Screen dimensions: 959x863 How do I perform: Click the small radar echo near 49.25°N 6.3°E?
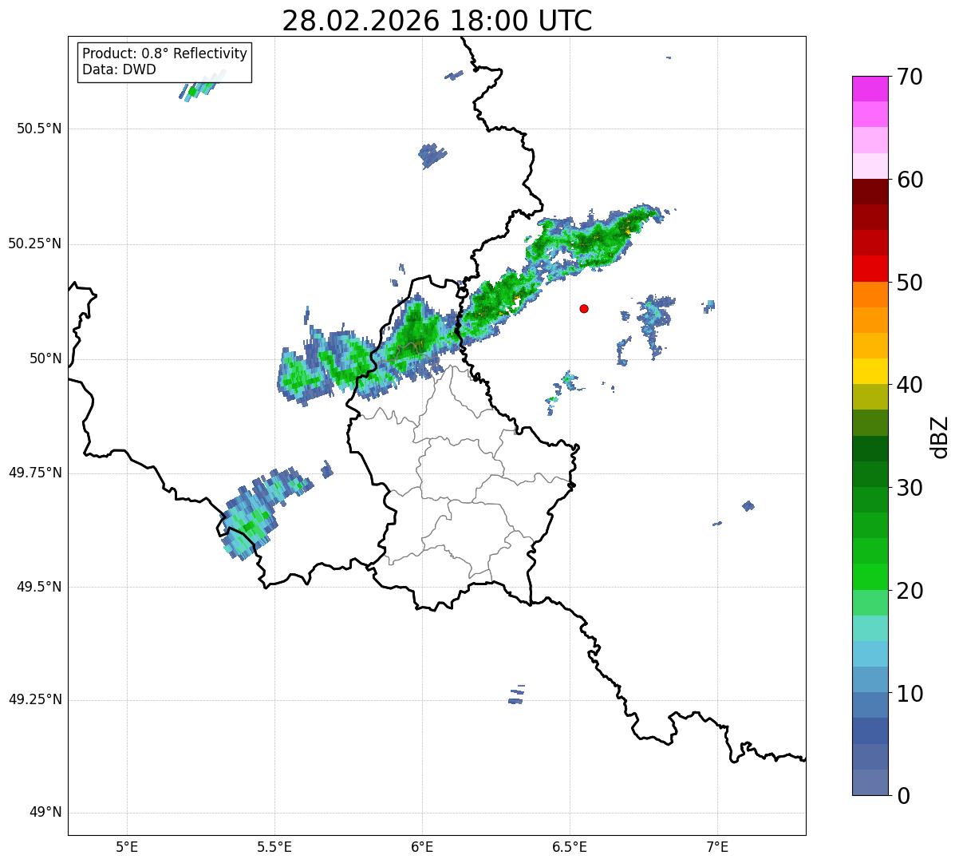point(517,695)
